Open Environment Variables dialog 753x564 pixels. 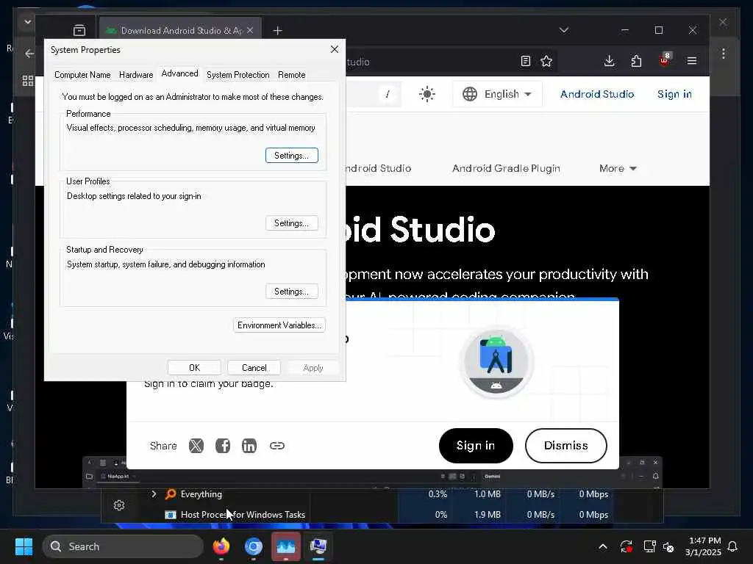279,325
